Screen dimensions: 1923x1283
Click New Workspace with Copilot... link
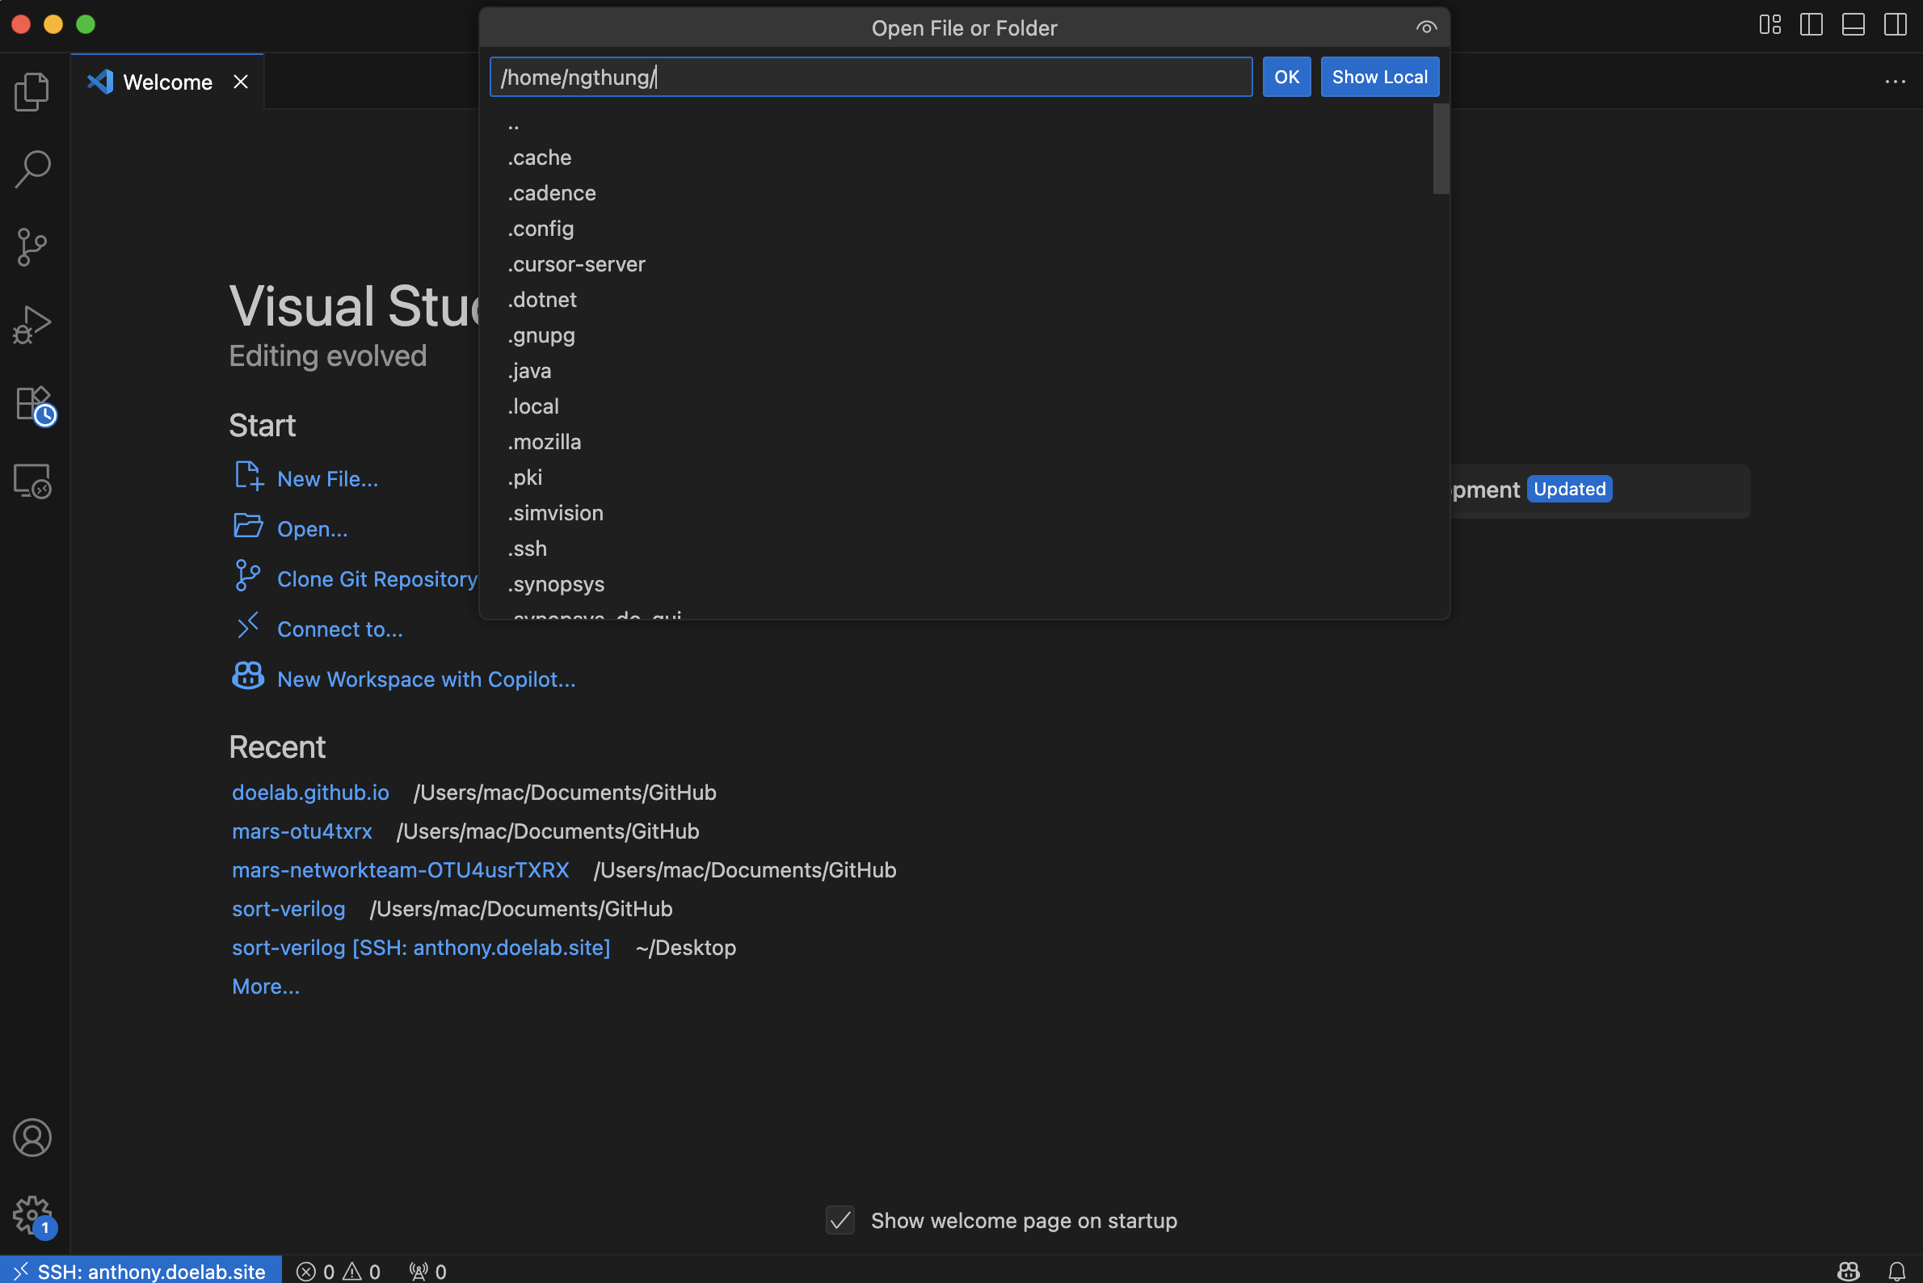427,679
